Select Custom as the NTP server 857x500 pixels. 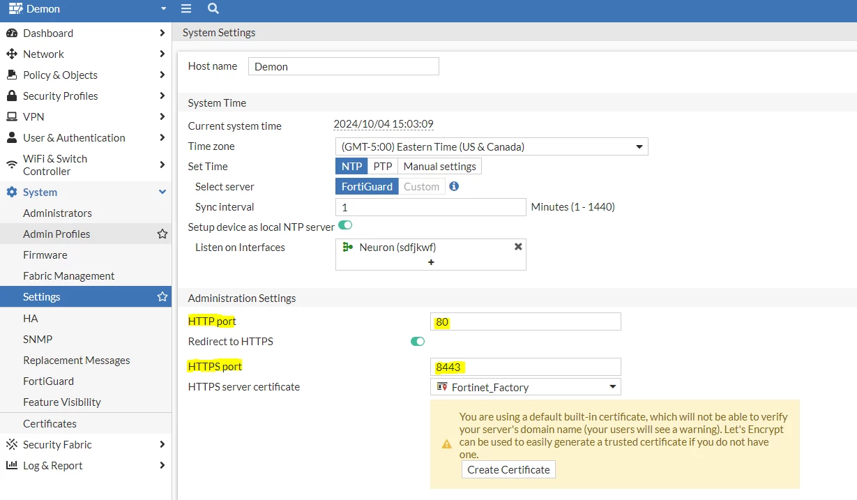coord(422,186)
